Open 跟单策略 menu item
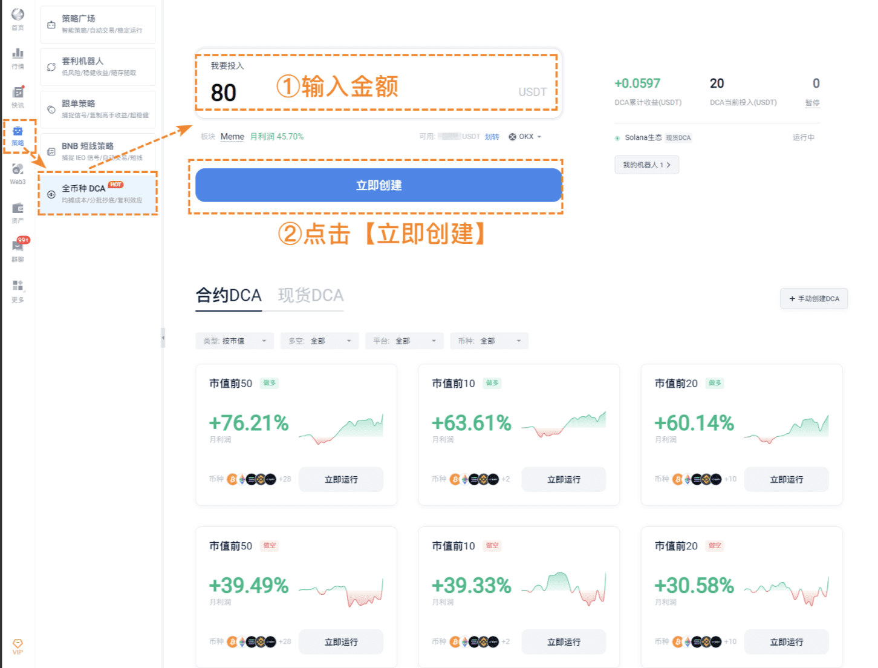This screenshot has width=878, height=668. click(x=98, y=110)
